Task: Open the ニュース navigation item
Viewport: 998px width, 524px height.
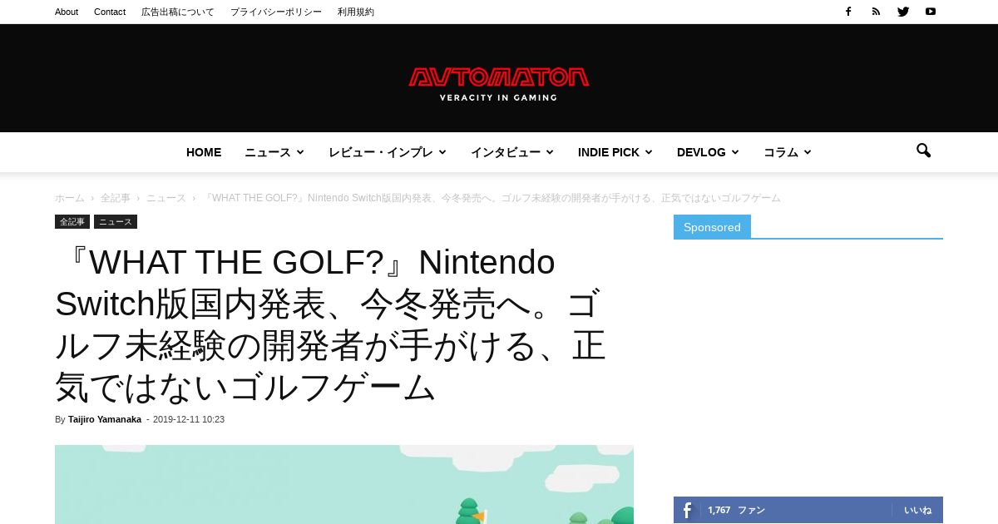Action: pos(268,152)
